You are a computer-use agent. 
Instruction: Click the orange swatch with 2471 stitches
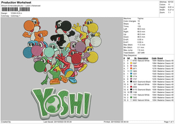click(x=131, y=68)
